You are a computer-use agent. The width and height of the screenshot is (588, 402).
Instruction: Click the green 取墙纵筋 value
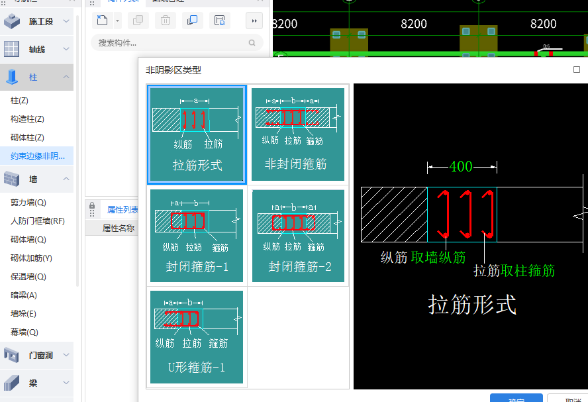click(438, 258)
